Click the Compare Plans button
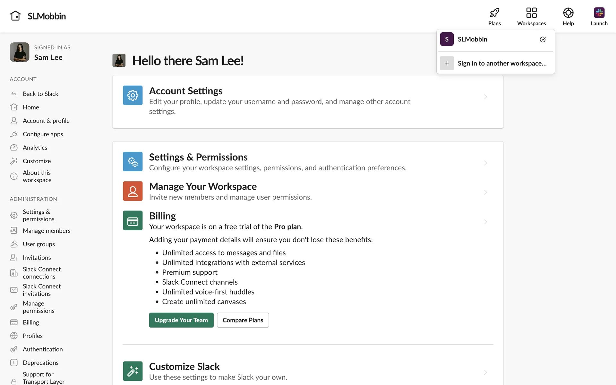 click(243, 320)
